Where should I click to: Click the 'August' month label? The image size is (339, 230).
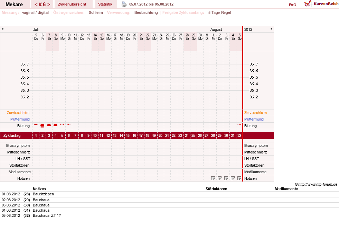216,29
